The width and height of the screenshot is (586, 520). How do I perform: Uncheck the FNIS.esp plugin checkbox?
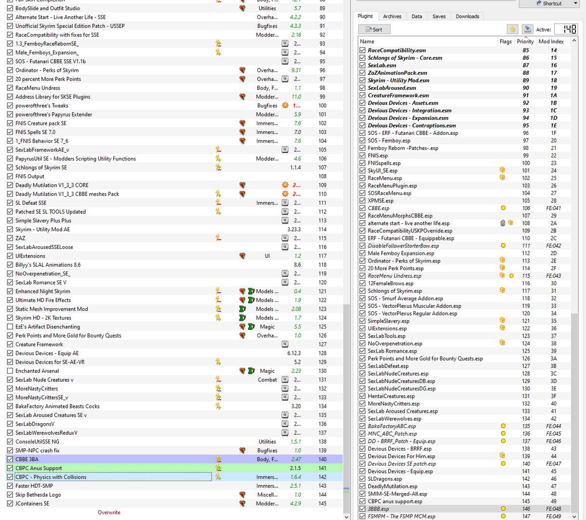[x=362, y=156]
